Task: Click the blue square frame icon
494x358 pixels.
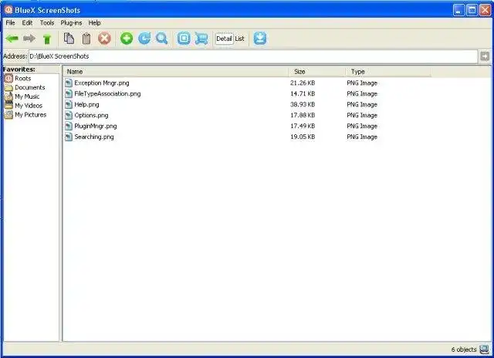Action: [184, 39]
